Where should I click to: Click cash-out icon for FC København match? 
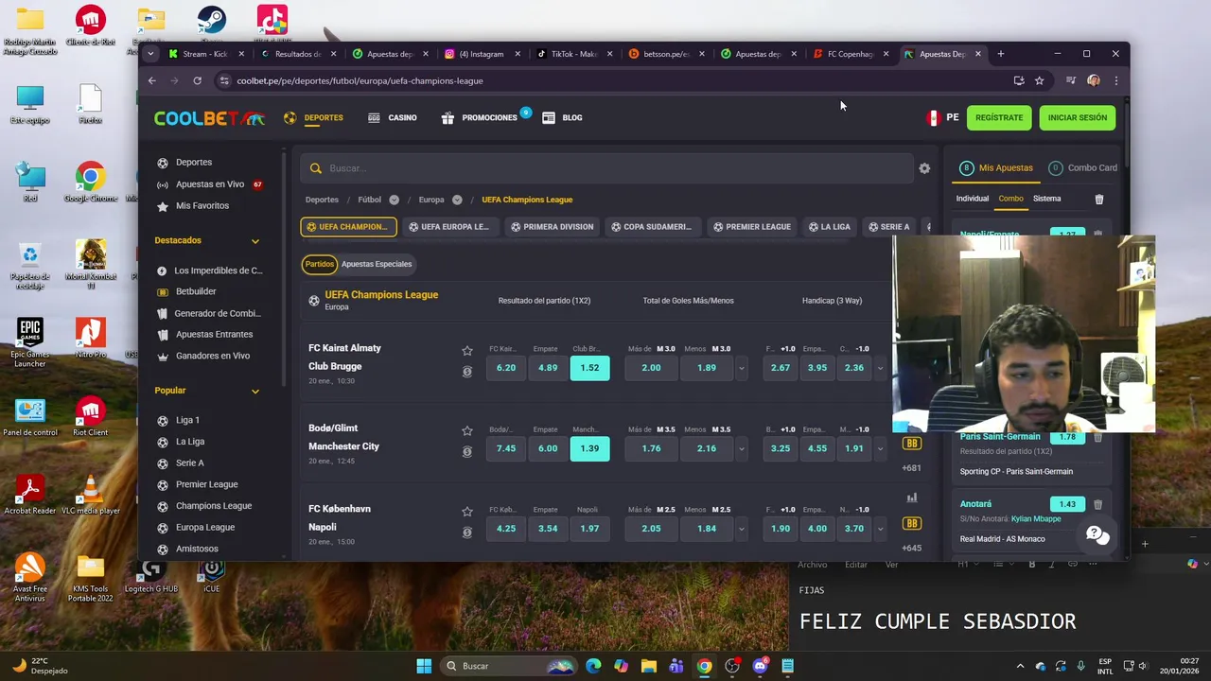467,533
